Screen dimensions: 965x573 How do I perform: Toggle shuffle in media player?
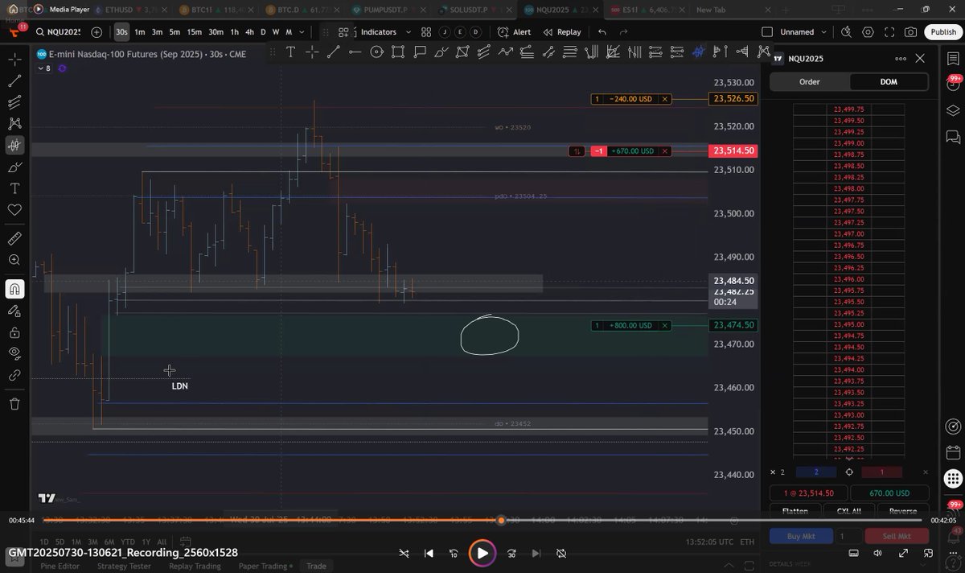(404, 553)
